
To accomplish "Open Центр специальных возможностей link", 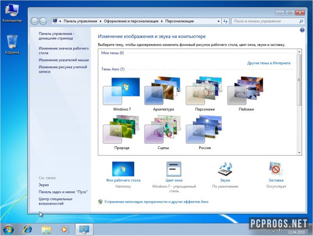I will [x=55, y=201].
